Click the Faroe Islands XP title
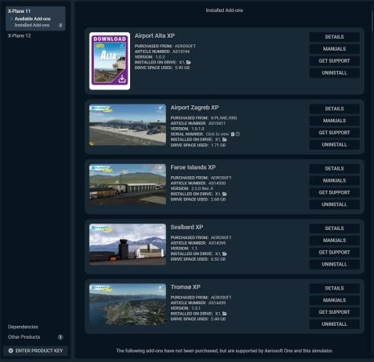The image size is (374, 362). point(193,167)
